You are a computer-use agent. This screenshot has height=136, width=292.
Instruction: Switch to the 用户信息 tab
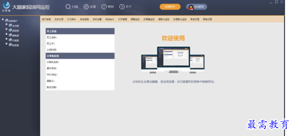pos(46,19)
